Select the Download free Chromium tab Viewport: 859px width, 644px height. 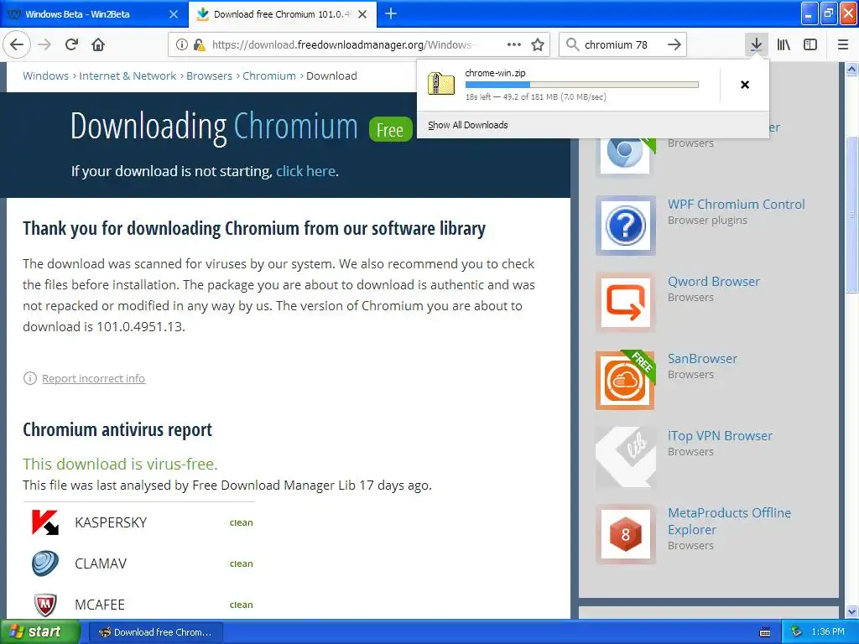pos(283,14)
